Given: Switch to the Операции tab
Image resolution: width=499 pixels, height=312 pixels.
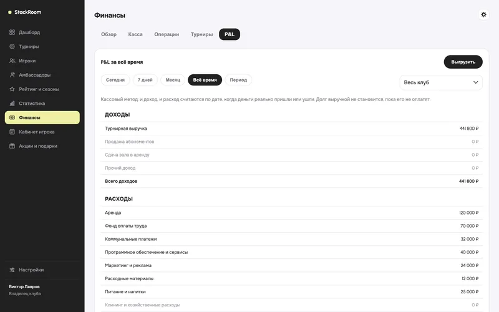Looking at the screenshot, I should coord(167,34).
